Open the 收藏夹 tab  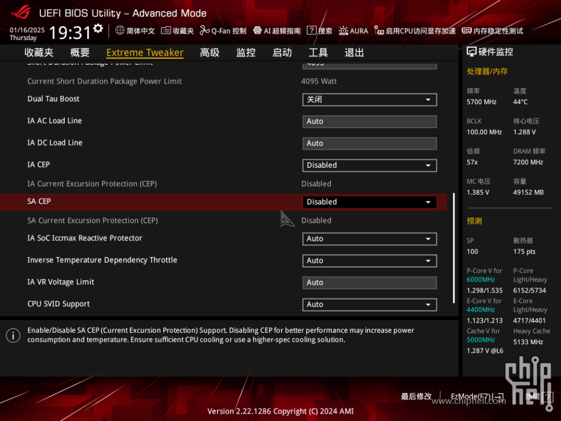(39, 53)
